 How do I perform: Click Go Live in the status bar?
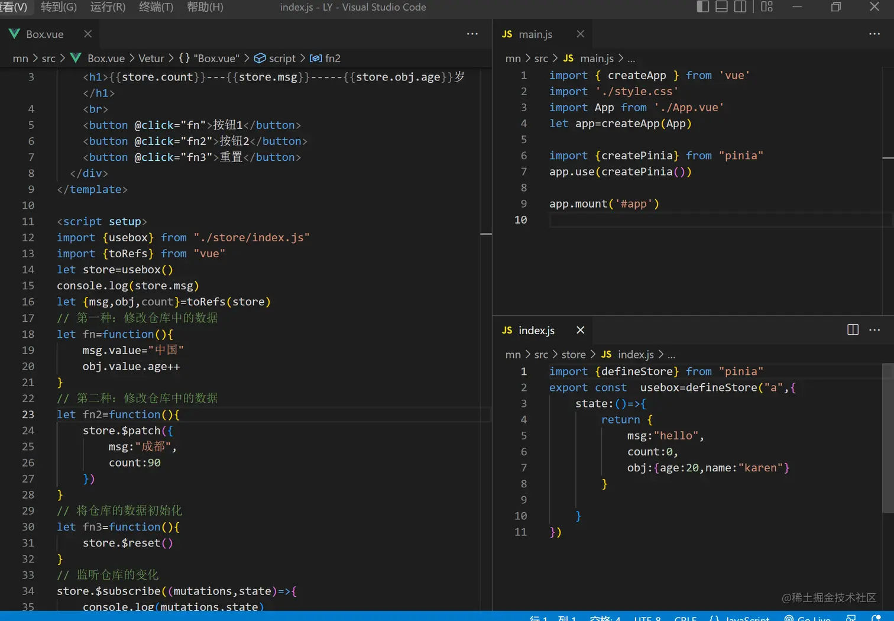[808, 617]
